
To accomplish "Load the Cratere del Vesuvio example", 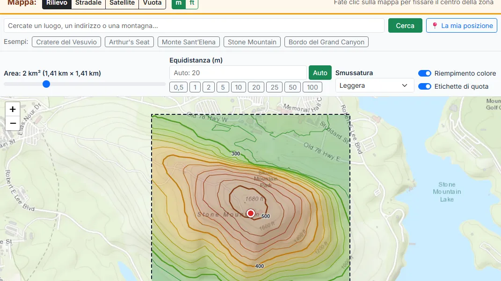I will (x=66, y=42).
